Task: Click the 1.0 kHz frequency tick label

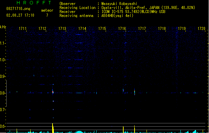Action: tap(3, 60)
